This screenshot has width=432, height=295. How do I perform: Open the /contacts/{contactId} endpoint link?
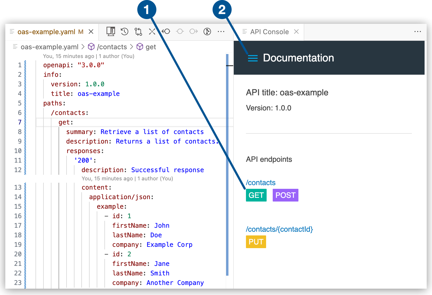(279, 229)
